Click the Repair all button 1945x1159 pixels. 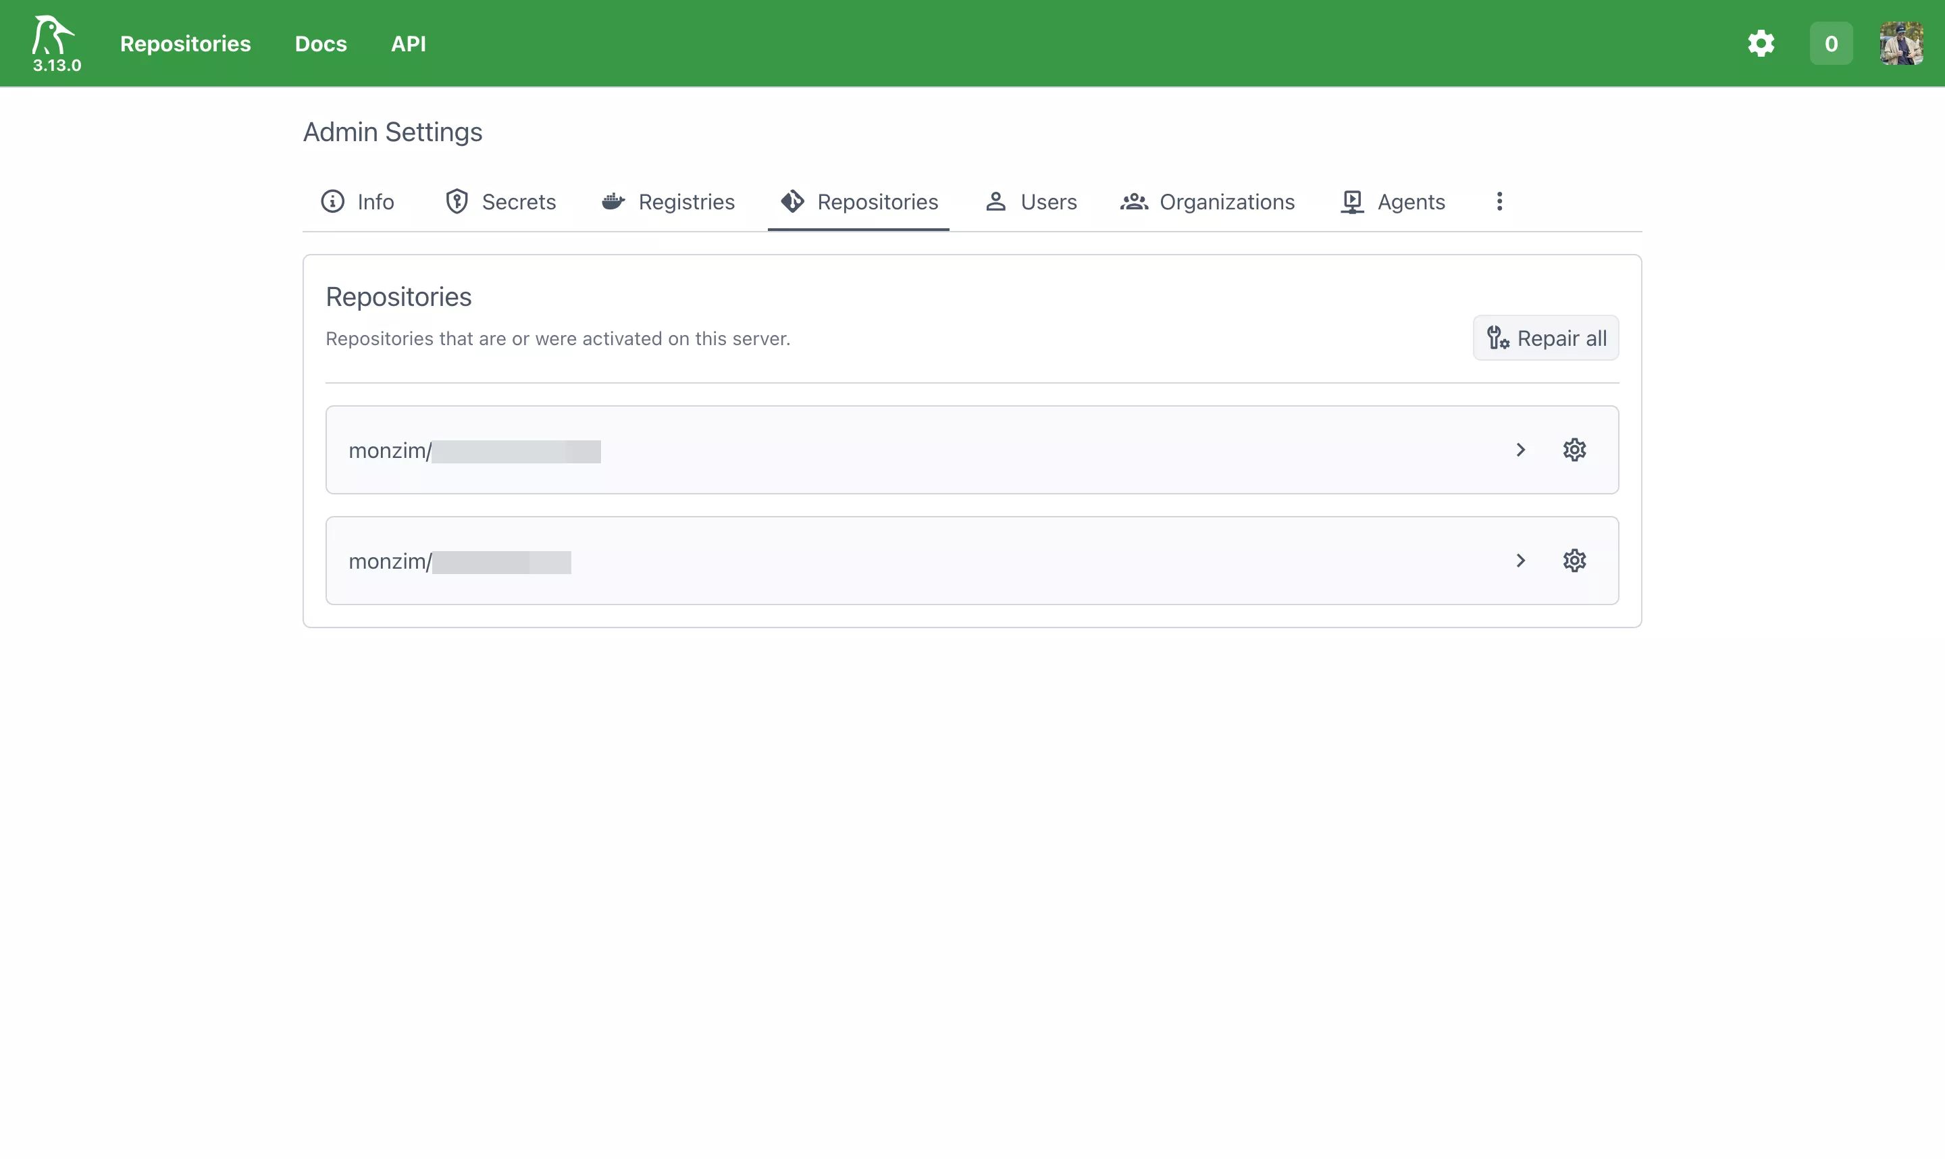pyautogui.click(x=1545, y=338)
